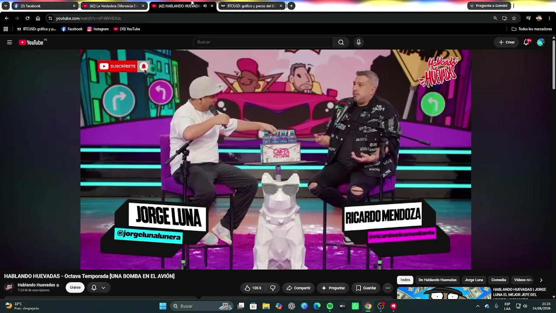Open Microsoft Store from the taskbar
556x313 pixels.
click(253, 306)
